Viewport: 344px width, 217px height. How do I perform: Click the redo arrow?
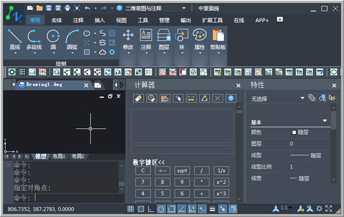pyautogui.click(x=104, y=9)
